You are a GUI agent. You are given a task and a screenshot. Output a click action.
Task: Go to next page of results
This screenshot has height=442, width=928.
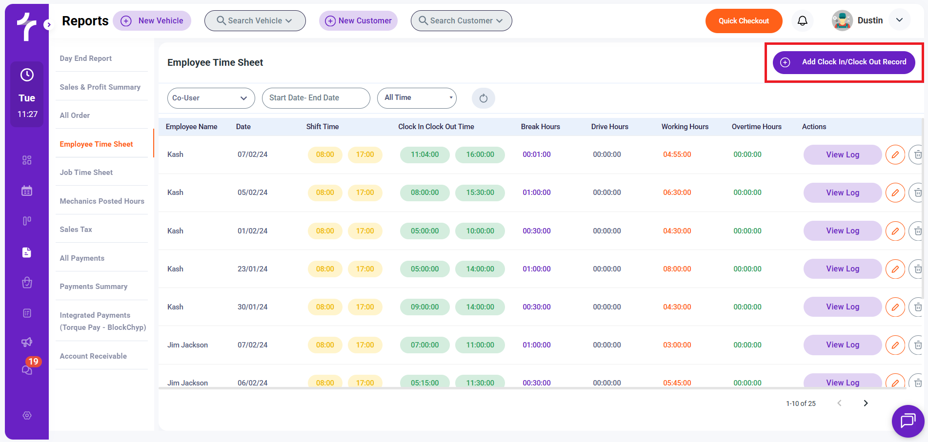866,404
